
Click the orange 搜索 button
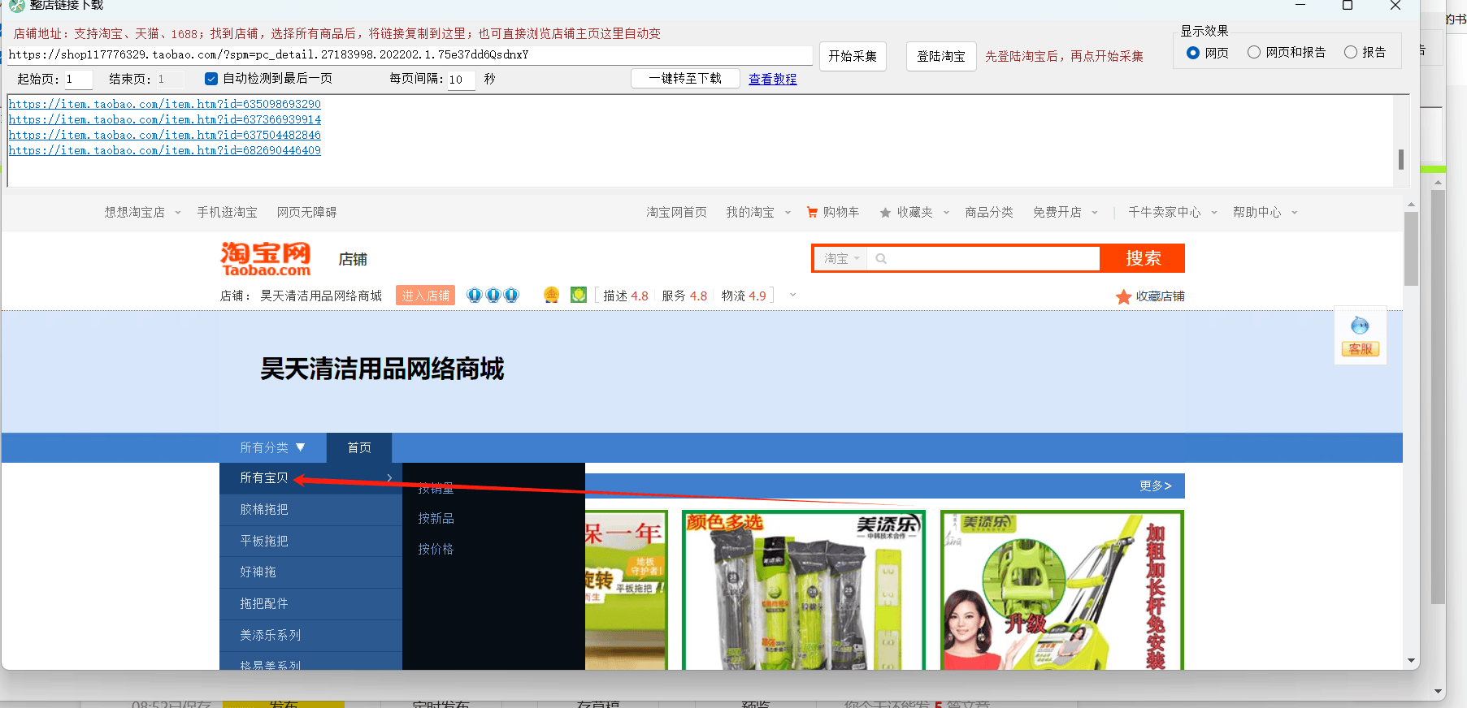[1143, 258]
